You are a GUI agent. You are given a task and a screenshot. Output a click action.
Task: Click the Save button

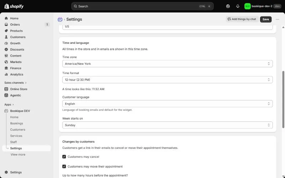coord(266,19)
